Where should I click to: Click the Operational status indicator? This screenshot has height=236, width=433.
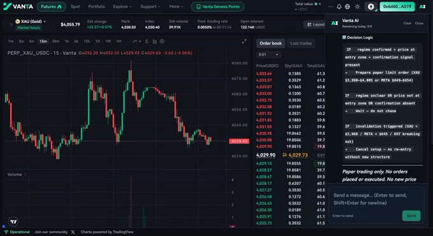click(17, 232)
